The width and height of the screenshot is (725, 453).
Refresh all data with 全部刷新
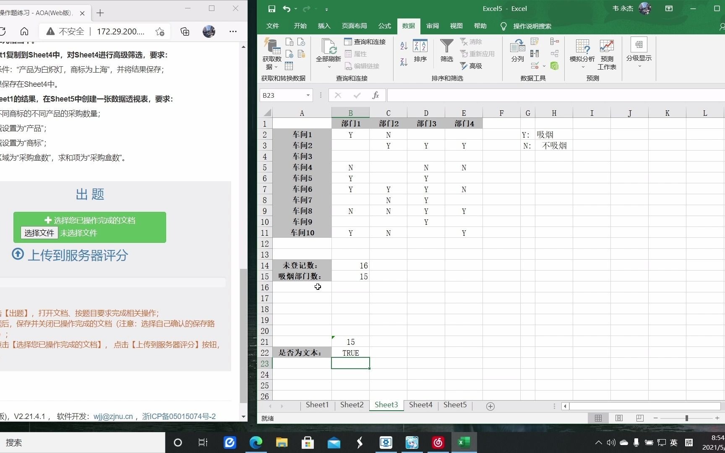click(329, 52)
